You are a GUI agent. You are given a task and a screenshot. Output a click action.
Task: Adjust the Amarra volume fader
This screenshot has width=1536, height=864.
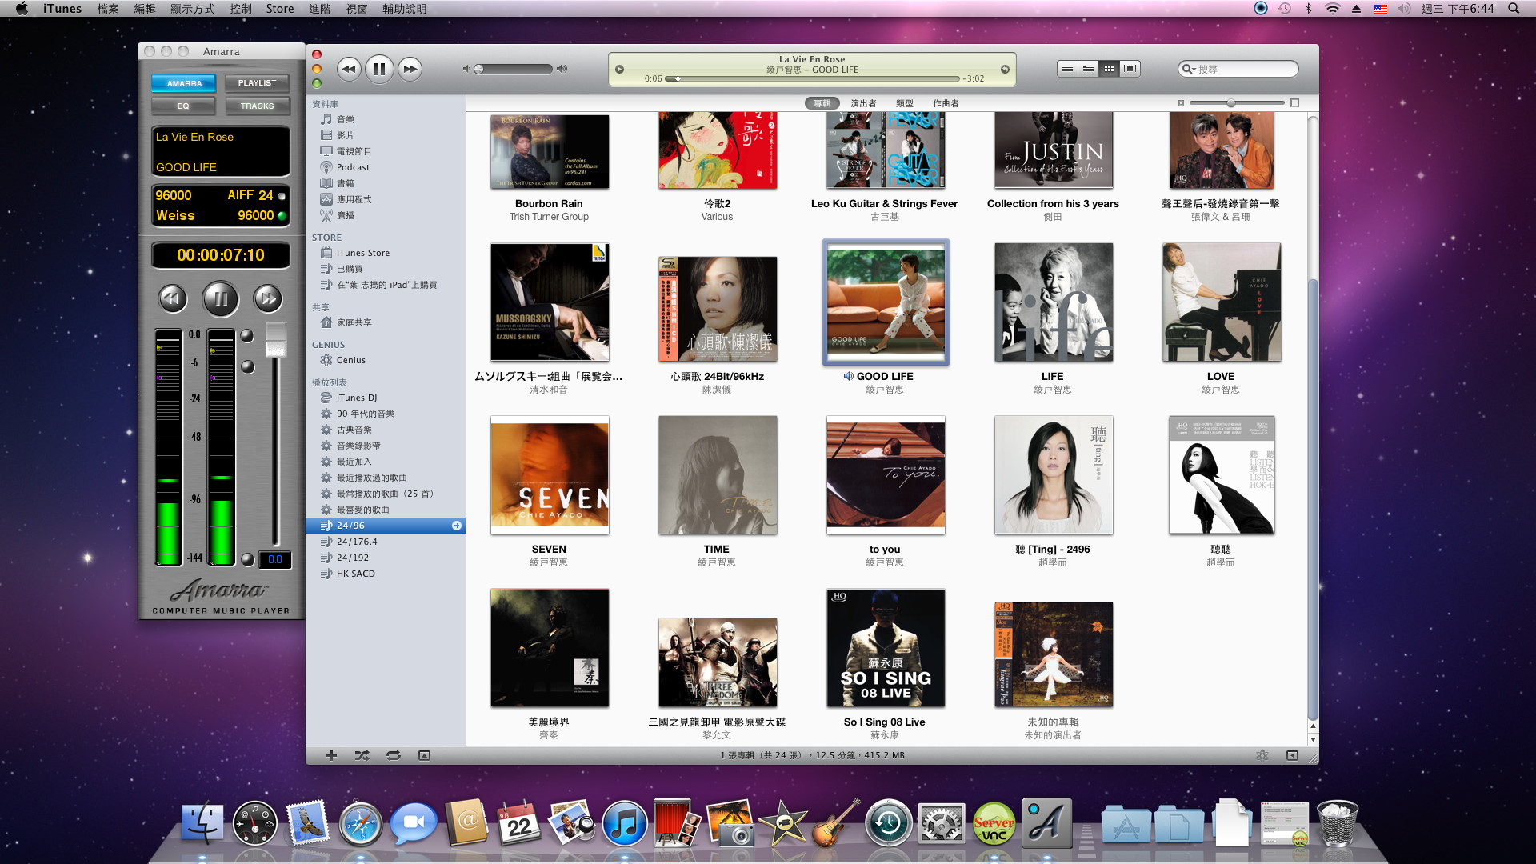pos(275,339)
